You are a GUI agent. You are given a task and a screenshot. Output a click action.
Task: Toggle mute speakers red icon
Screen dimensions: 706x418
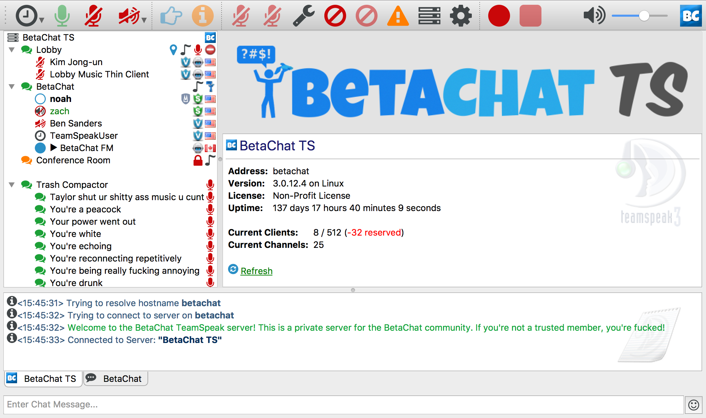pos(128,16)
